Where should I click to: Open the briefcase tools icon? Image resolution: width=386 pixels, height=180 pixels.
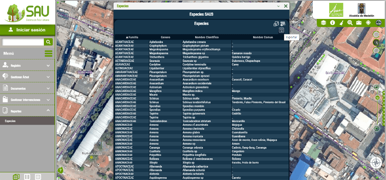click(x=359, y=23)
